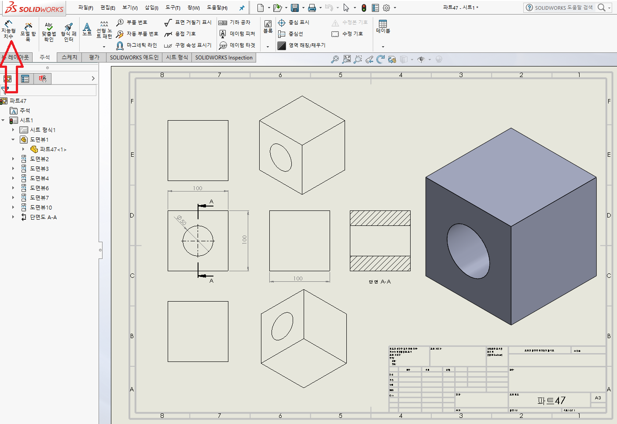Insert 중심 표시 center mark
The height and width of the screenshot is (424, 617).
pos(294,22)
